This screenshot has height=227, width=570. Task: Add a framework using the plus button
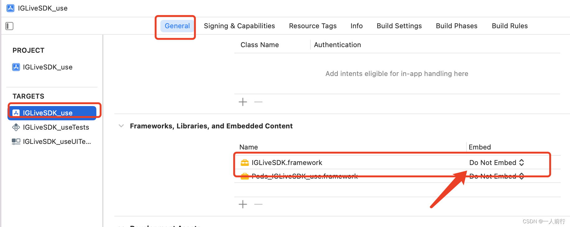[243, 204]
